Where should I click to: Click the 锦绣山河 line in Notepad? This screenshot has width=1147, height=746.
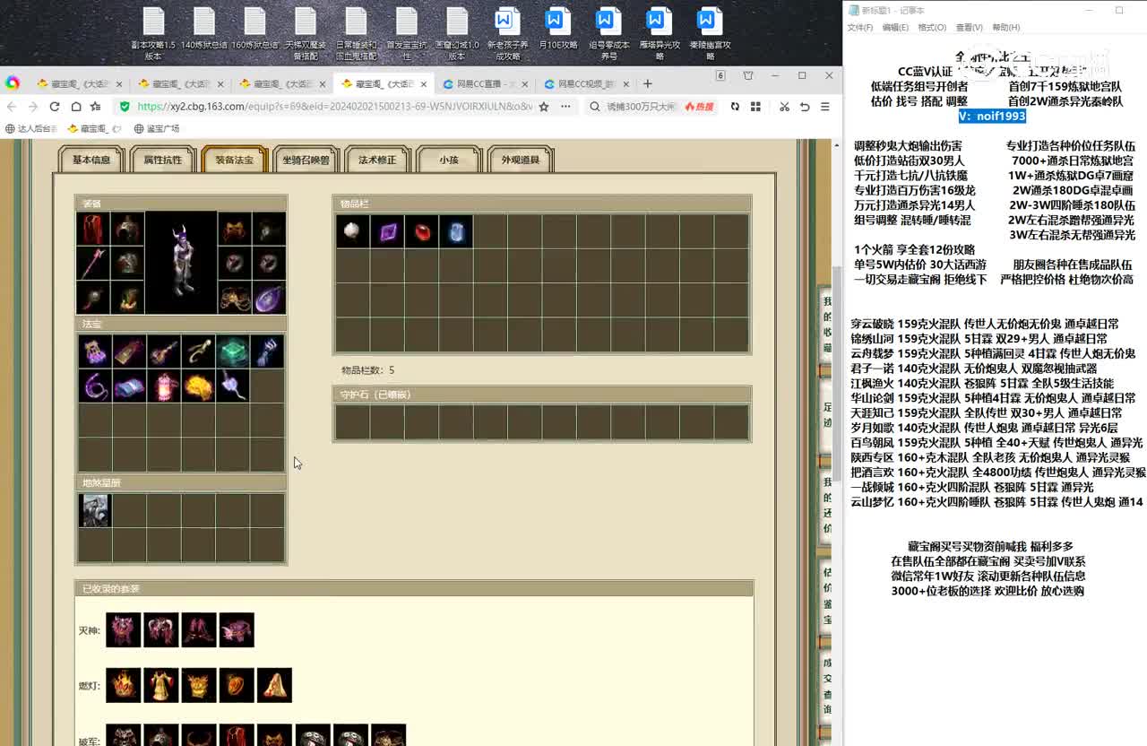pyautogui.click(x=979, y=339)
